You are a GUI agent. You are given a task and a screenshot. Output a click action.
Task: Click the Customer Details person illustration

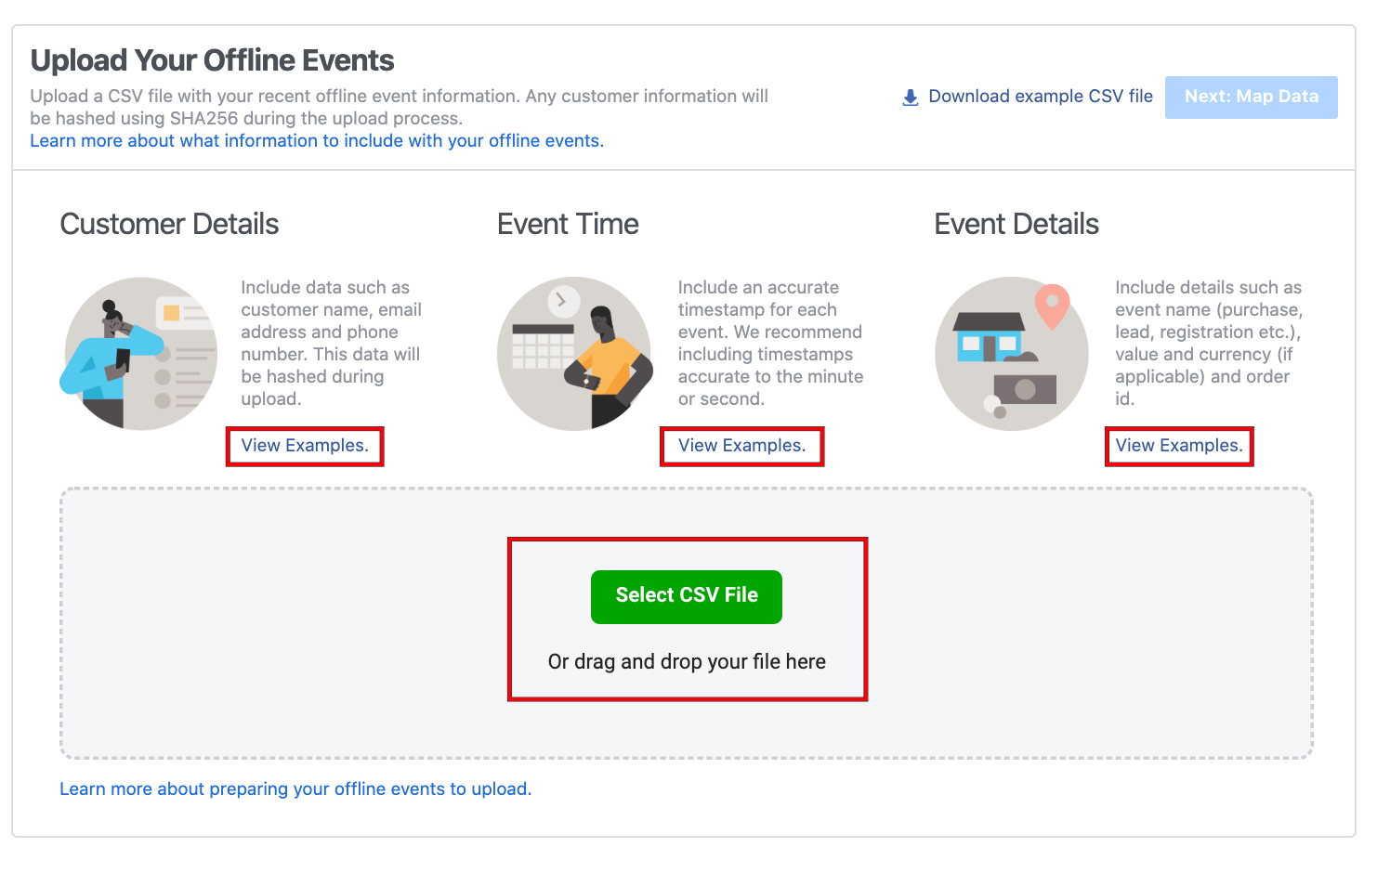click(x=138, y=354)
